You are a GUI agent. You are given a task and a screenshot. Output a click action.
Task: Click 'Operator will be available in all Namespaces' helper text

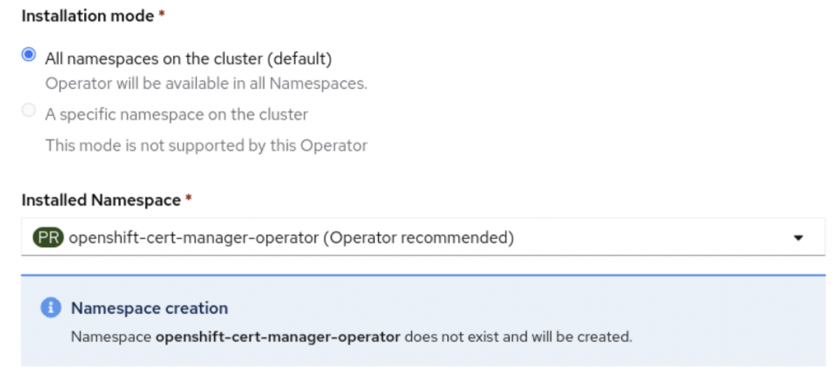[207, 84]
